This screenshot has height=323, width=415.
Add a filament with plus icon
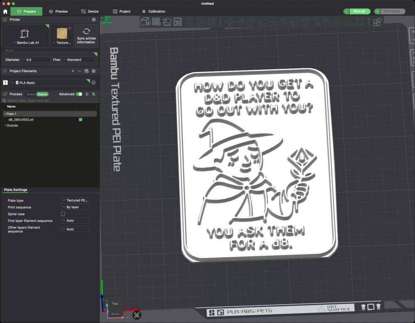click(73, 71)
